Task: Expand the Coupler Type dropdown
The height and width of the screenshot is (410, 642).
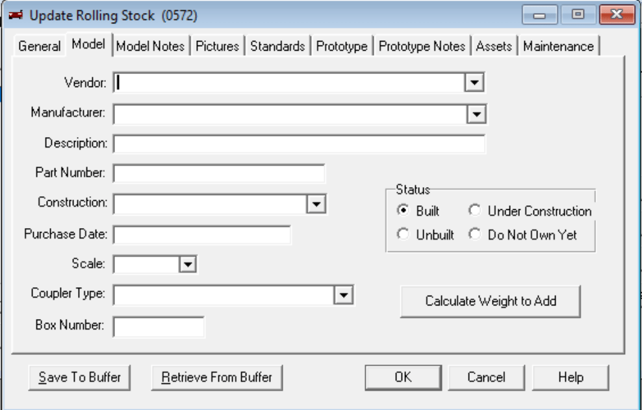Action: click(x=343, y=295)
